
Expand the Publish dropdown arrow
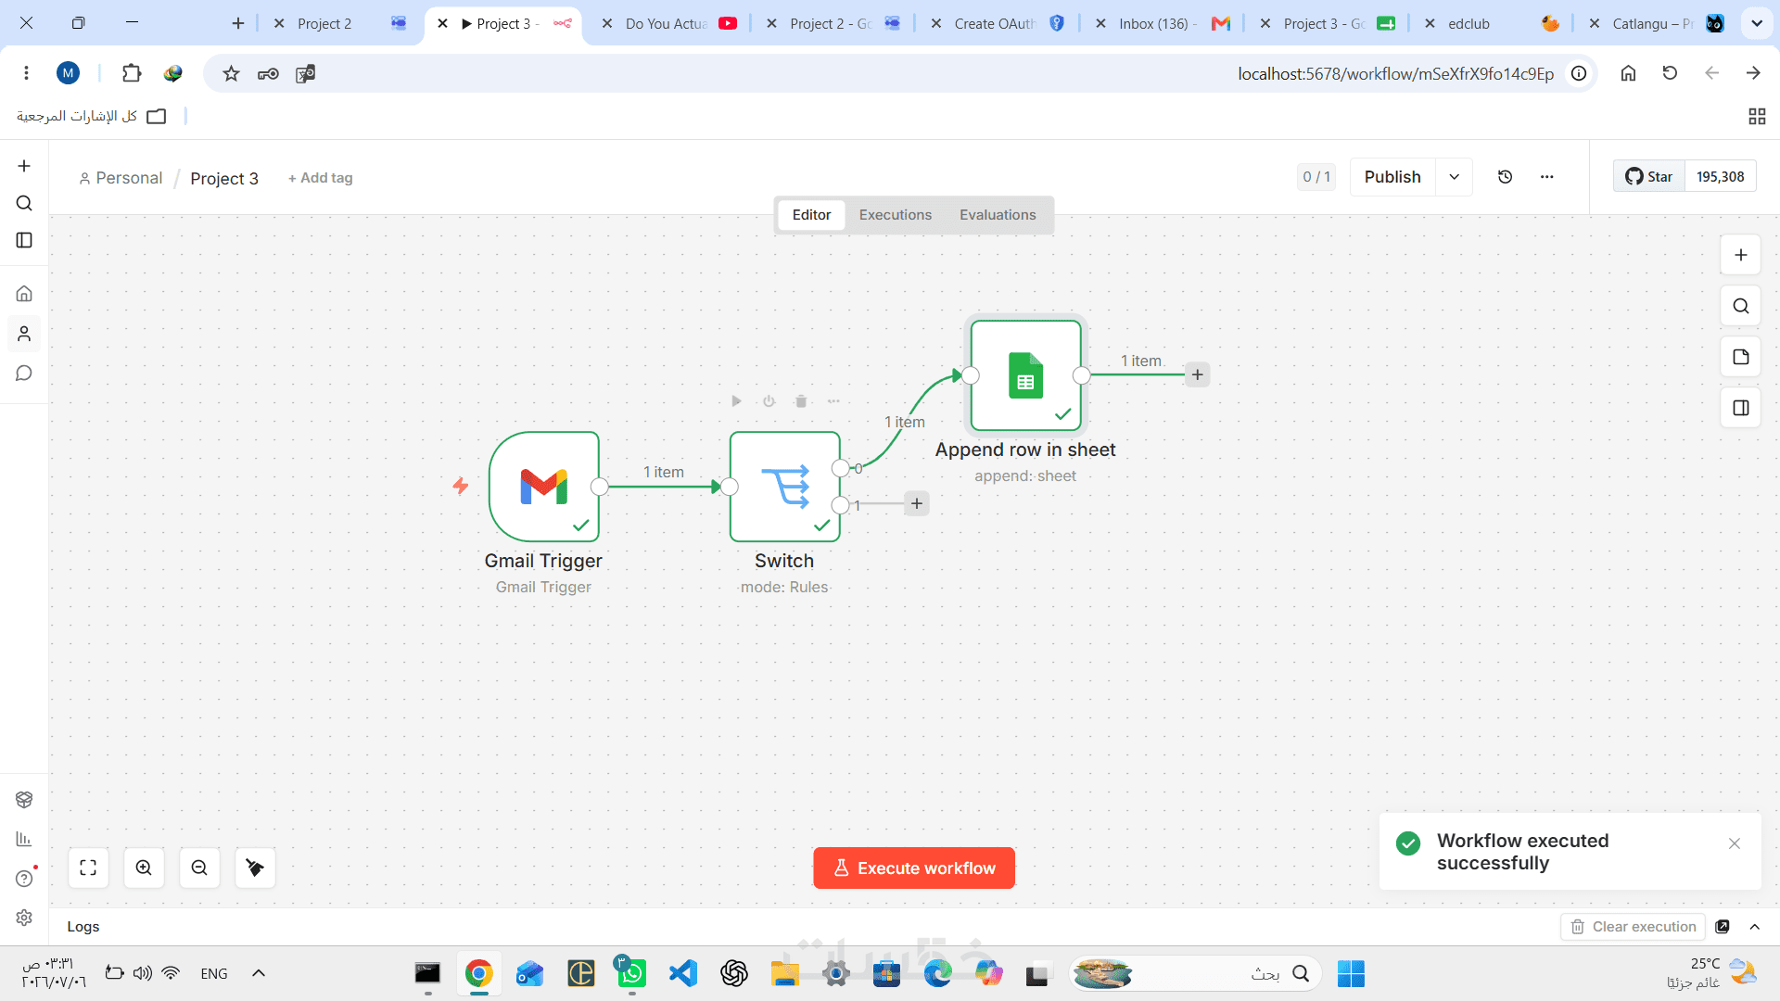[1455, 177]
